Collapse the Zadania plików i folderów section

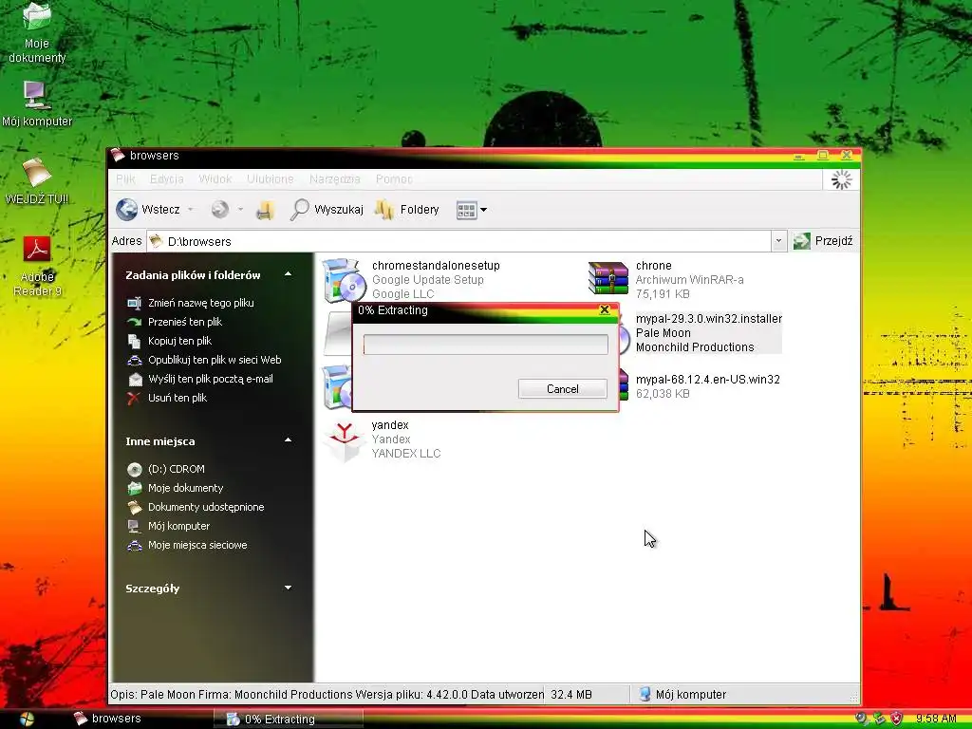(289, 274)
